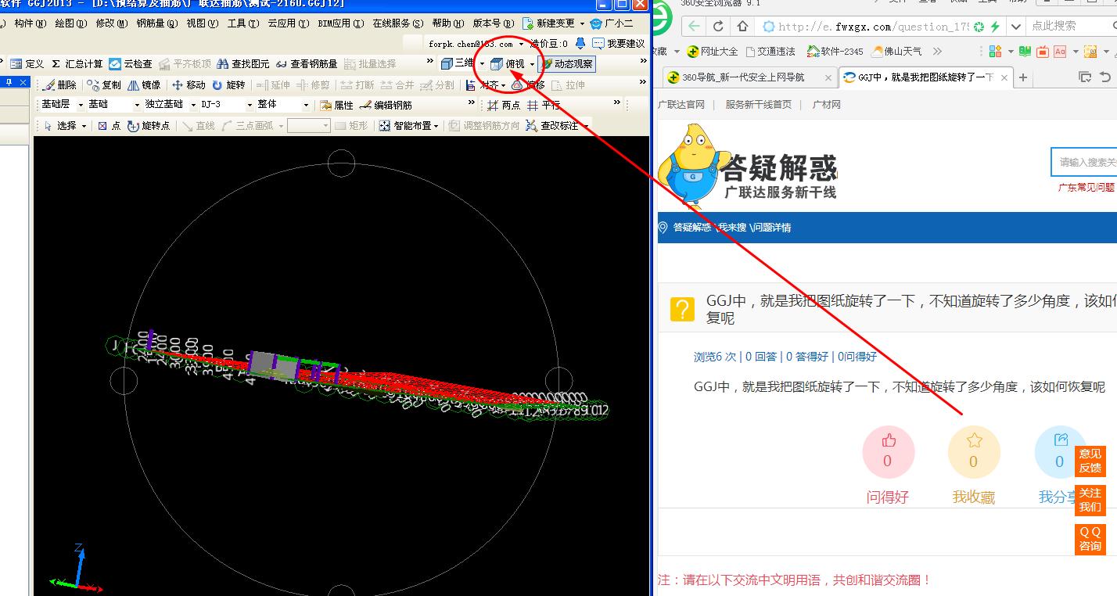
Task: Open 属性 properties panel
Action: point(336,105)
